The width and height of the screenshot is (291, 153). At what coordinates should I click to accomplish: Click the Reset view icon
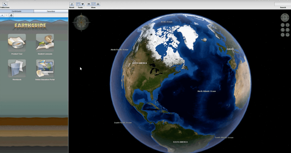point(72,4)
